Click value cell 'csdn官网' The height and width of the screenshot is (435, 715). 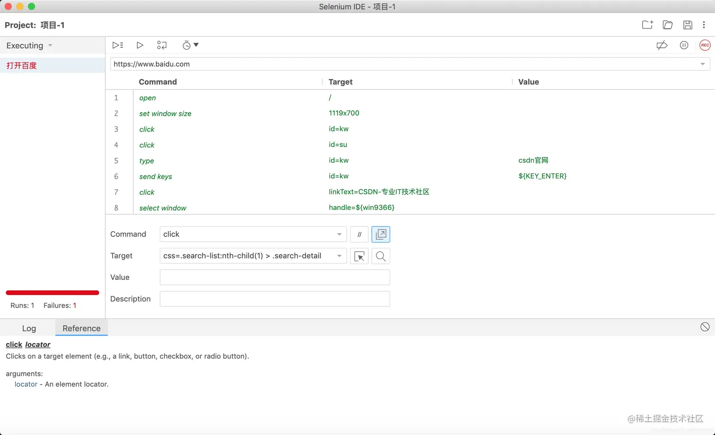pos(533,160)
